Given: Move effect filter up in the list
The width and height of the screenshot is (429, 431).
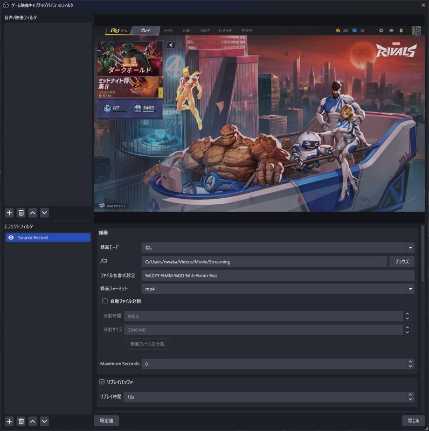Looking at the screenshot, I should pyautogui.click(x=33, y=421).
